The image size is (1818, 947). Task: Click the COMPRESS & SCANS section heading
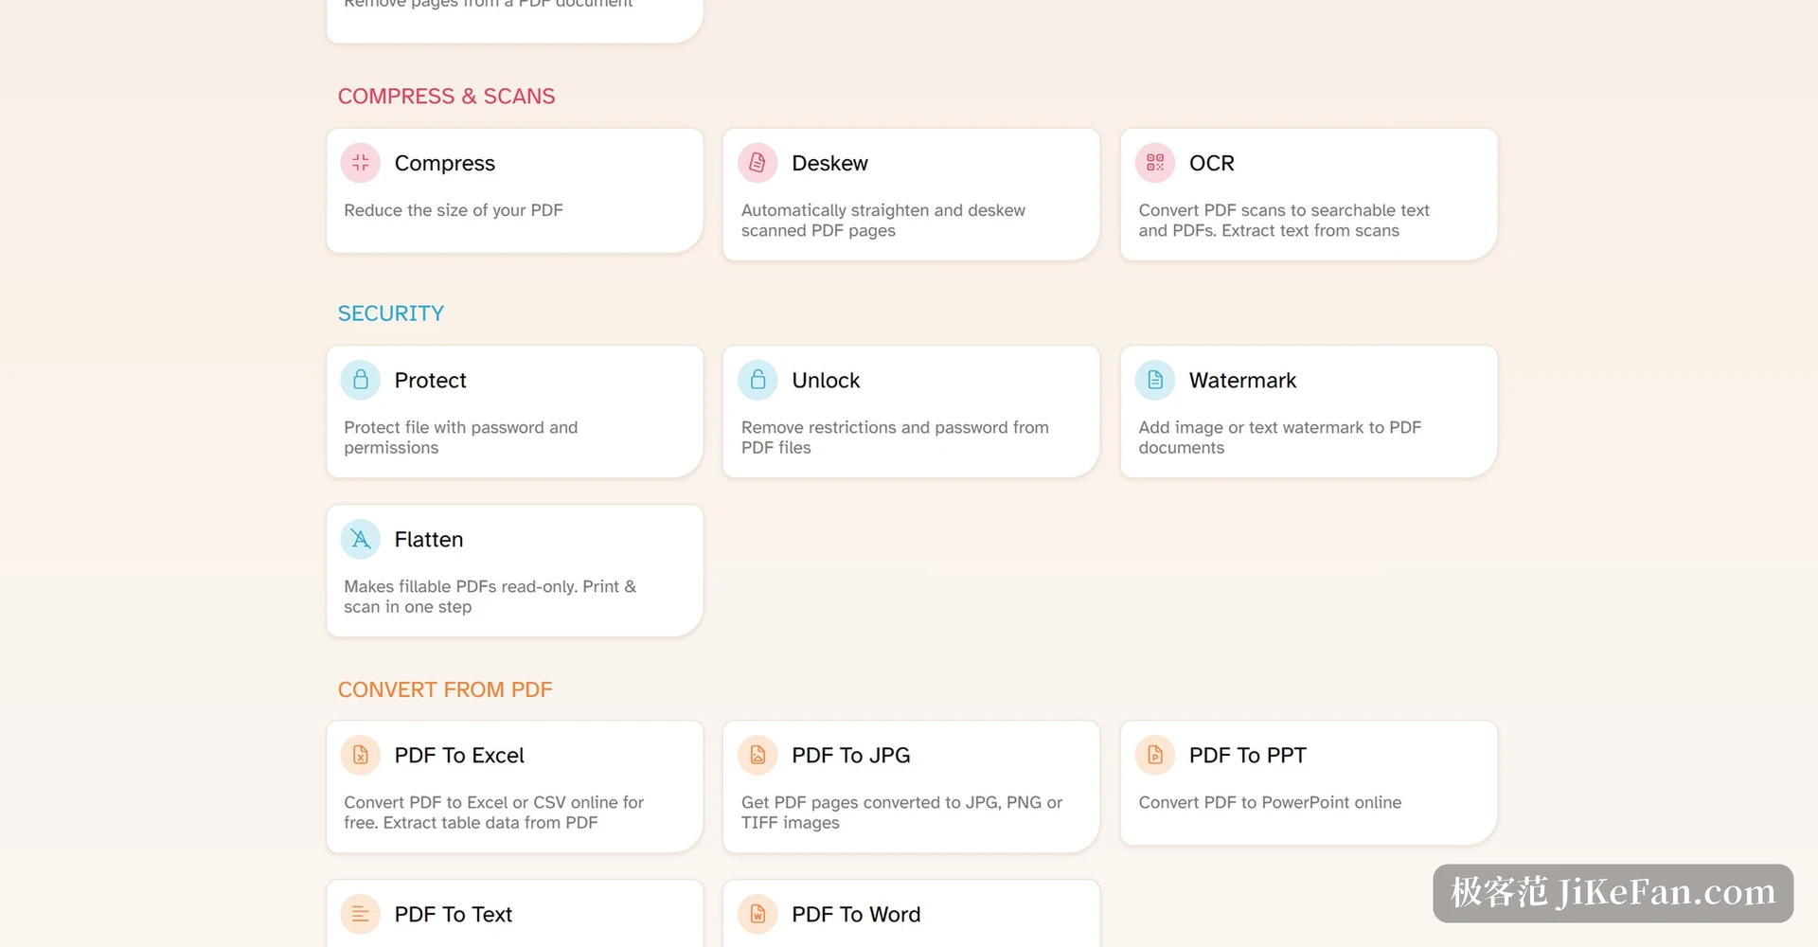pyautogui.click(x=446, y=97)
